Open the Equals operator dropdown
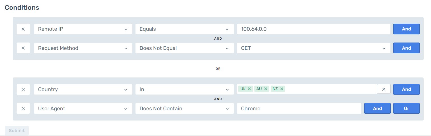Image resolution: width=431 pixels, height=136 pixels. click(x=185, y=29)
